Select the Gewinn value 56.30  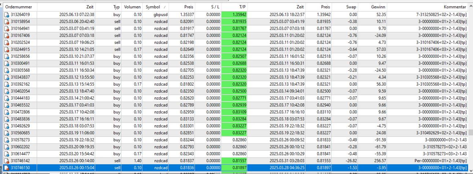click(x=381, y=84)
